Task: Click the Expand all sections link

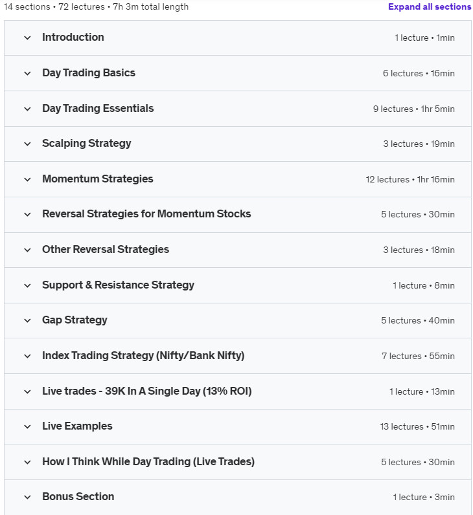Action: [x=429, y=6]
